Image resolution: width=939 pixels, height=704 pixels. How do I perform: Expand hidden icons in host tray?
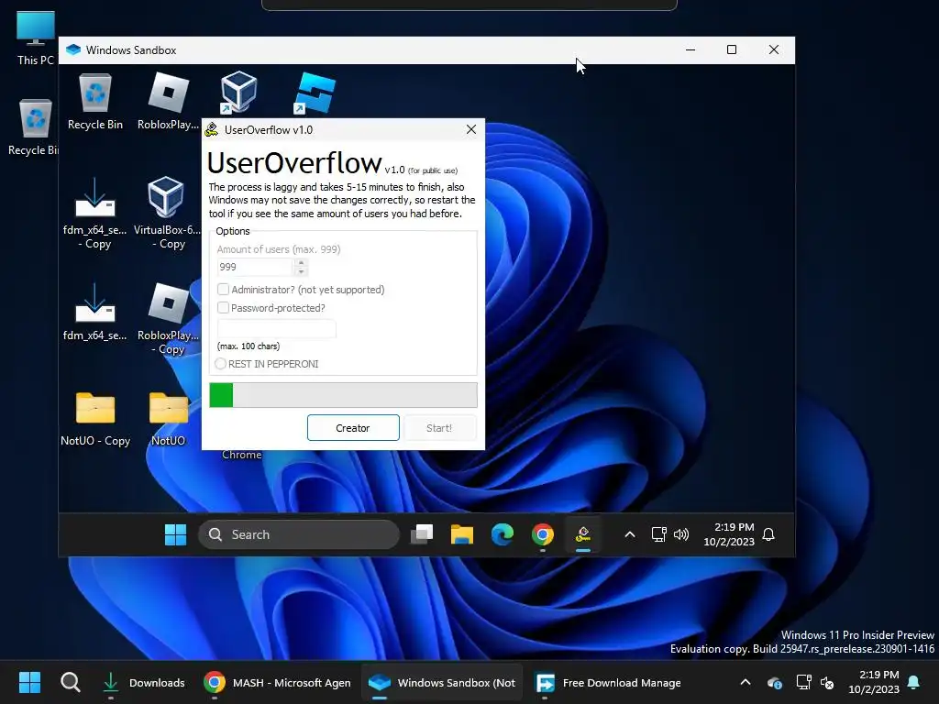click(745, 682)
